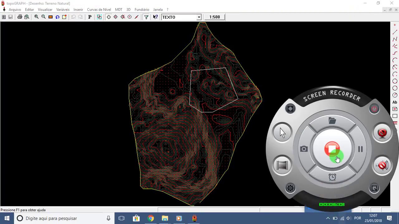Open File Explorer from the taskbar

point(165,218)
